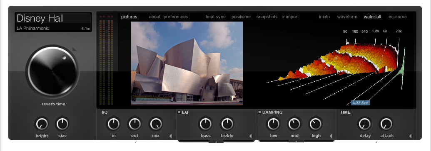The height and width of the screenshot is (151, 431).
Task: Click the 540 frequency label
Action: coord(364,32)
